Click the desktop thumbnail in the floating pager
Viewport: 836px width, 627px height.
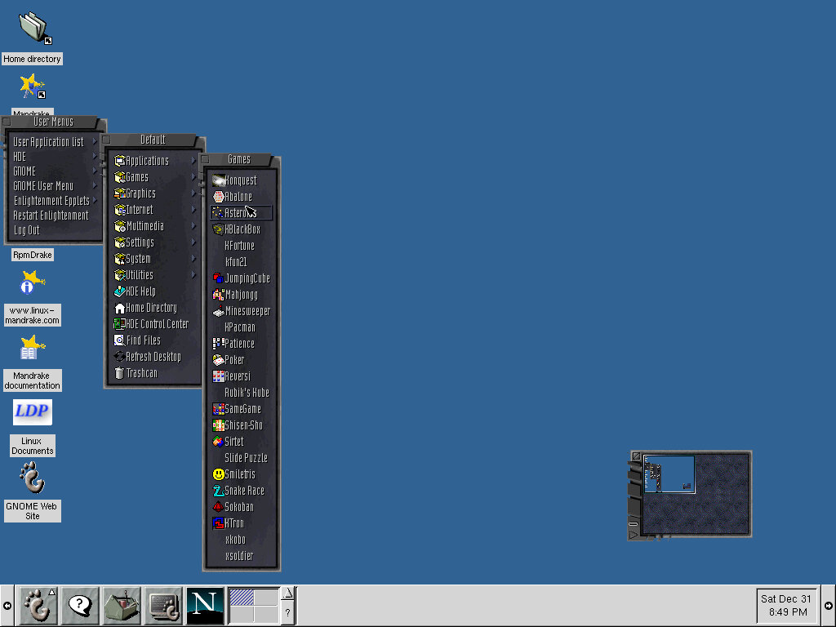pyautogui.click(x=669, y=474)
